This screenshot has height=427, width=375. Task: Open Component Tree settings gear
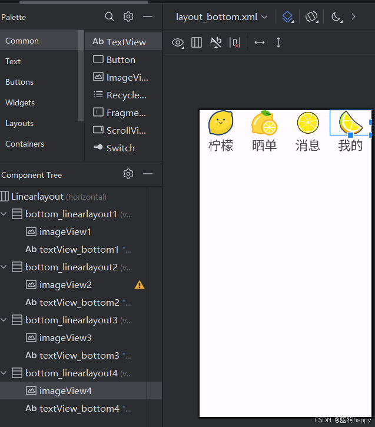pos(128,174)
